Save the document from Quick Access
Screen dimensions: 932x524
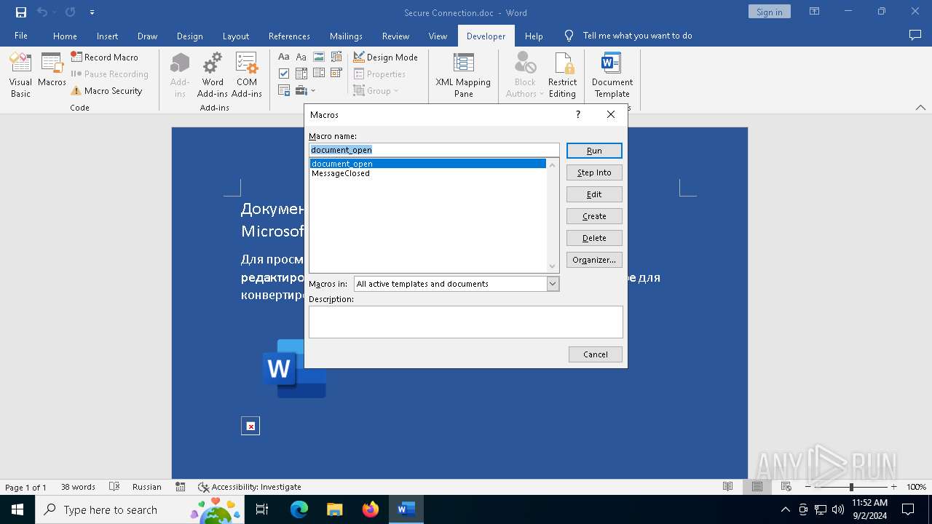click(x=21, y=12)
